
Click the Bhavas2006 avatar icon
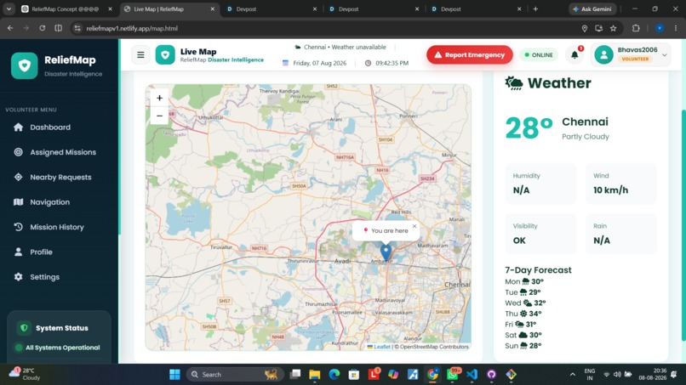click(603, 54)
